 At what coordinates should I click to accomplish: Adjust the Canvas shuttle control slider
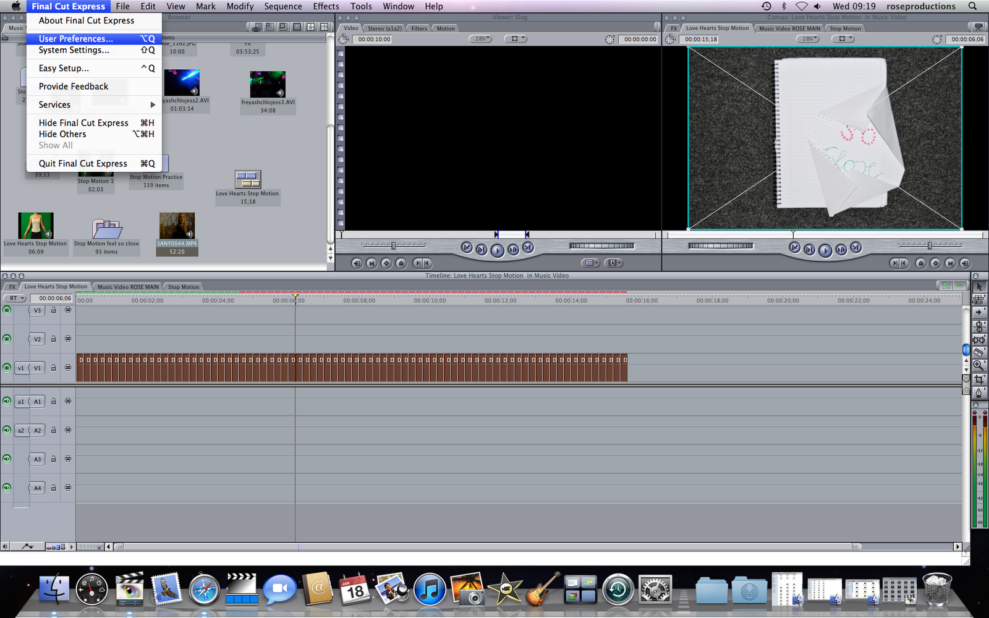(x=930, y=245)
